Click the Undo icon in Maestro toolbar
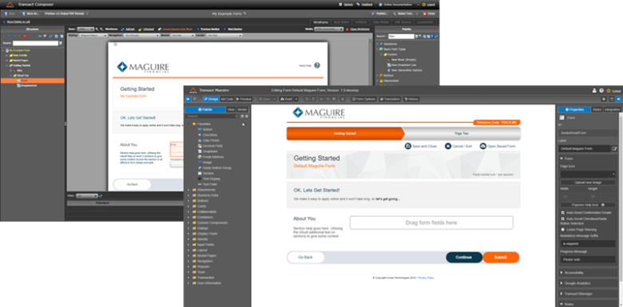 tap(307, 99)
